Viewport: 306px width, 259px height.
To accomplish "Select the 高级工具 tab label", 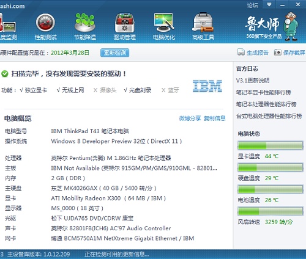I will click(x=203, y=37).
